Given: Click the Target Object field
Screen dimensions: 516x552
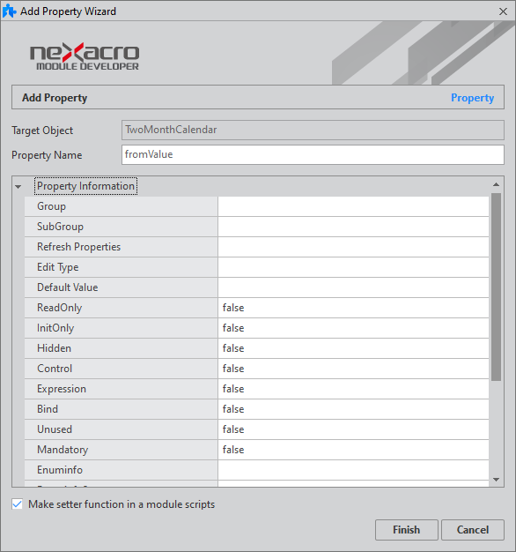Looking at the screenshot, I should [x=313, y=130].
